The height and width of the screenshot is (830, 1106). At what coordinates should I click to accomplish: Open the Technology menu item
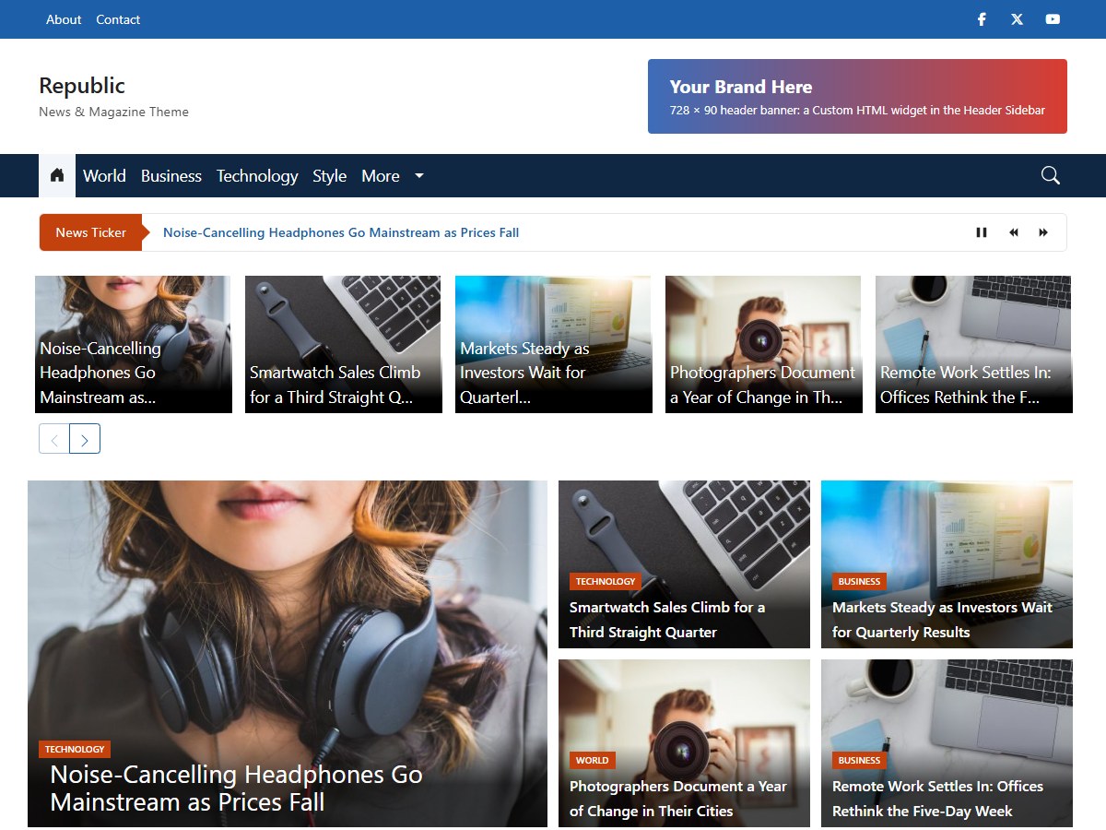257,175
